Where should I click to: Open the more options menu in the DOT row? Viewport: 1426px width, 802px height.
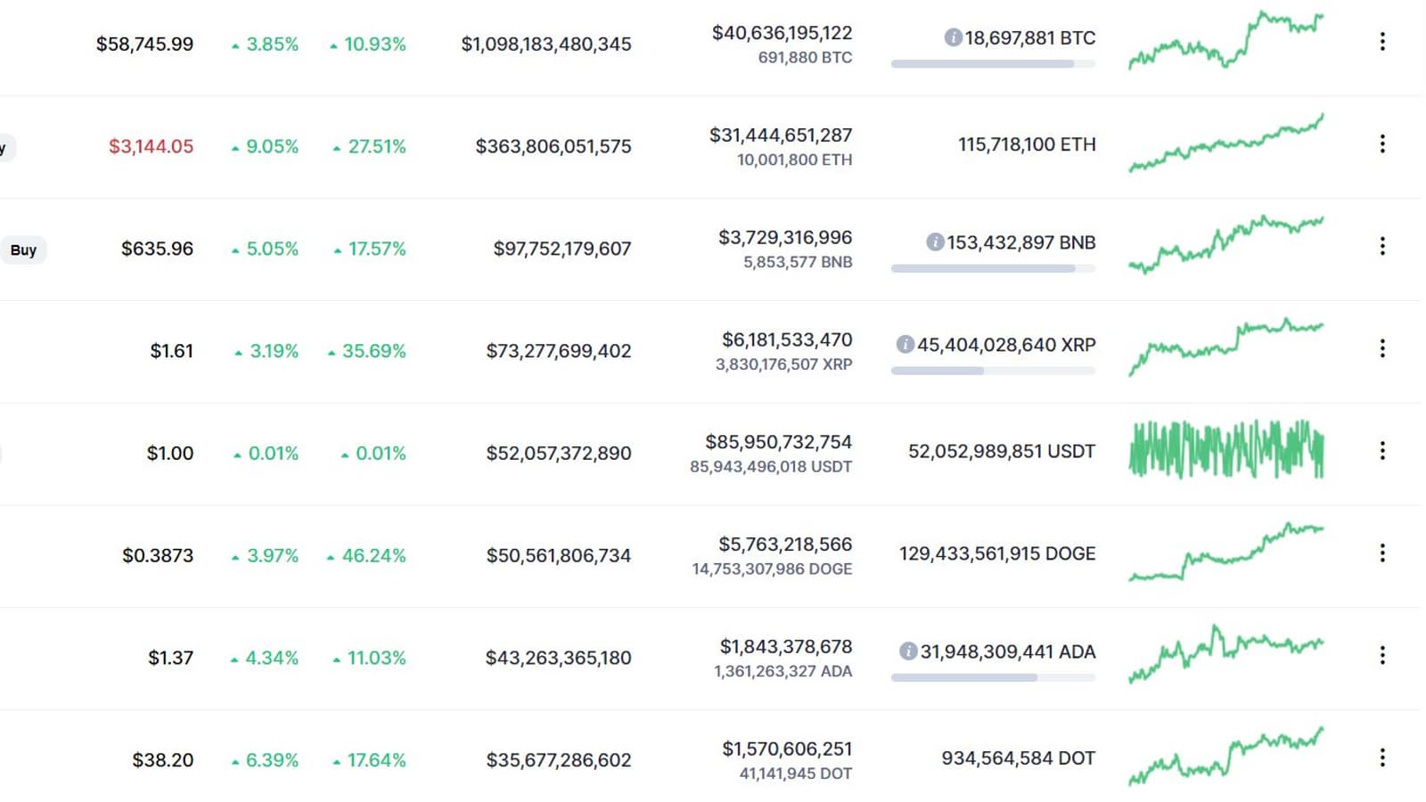click(x=1382, y=758)
